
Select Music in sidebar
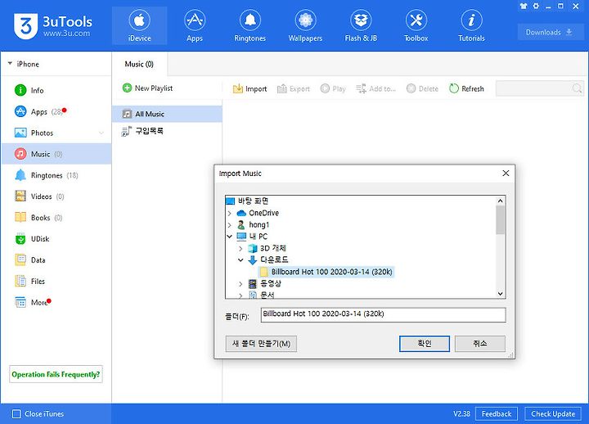(56, 154)
